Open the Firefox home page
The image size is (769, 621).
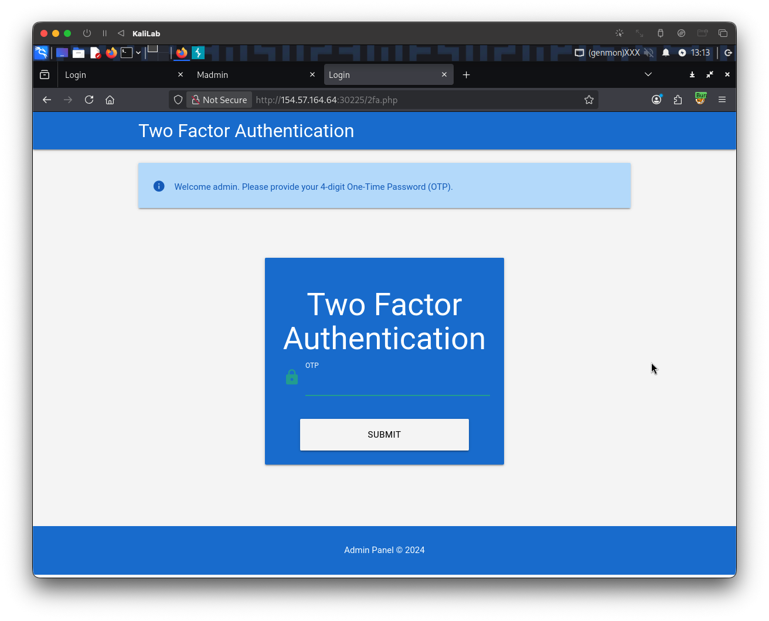[110, 100]
